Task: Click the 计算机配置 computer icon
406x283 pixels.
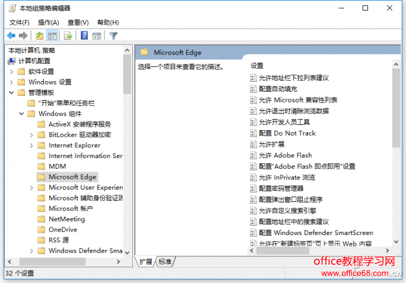Action: [x=12, y=61]
